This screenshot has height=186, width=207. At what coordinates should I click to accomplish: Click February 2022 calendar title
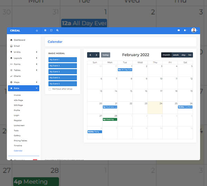pos(136,55)
